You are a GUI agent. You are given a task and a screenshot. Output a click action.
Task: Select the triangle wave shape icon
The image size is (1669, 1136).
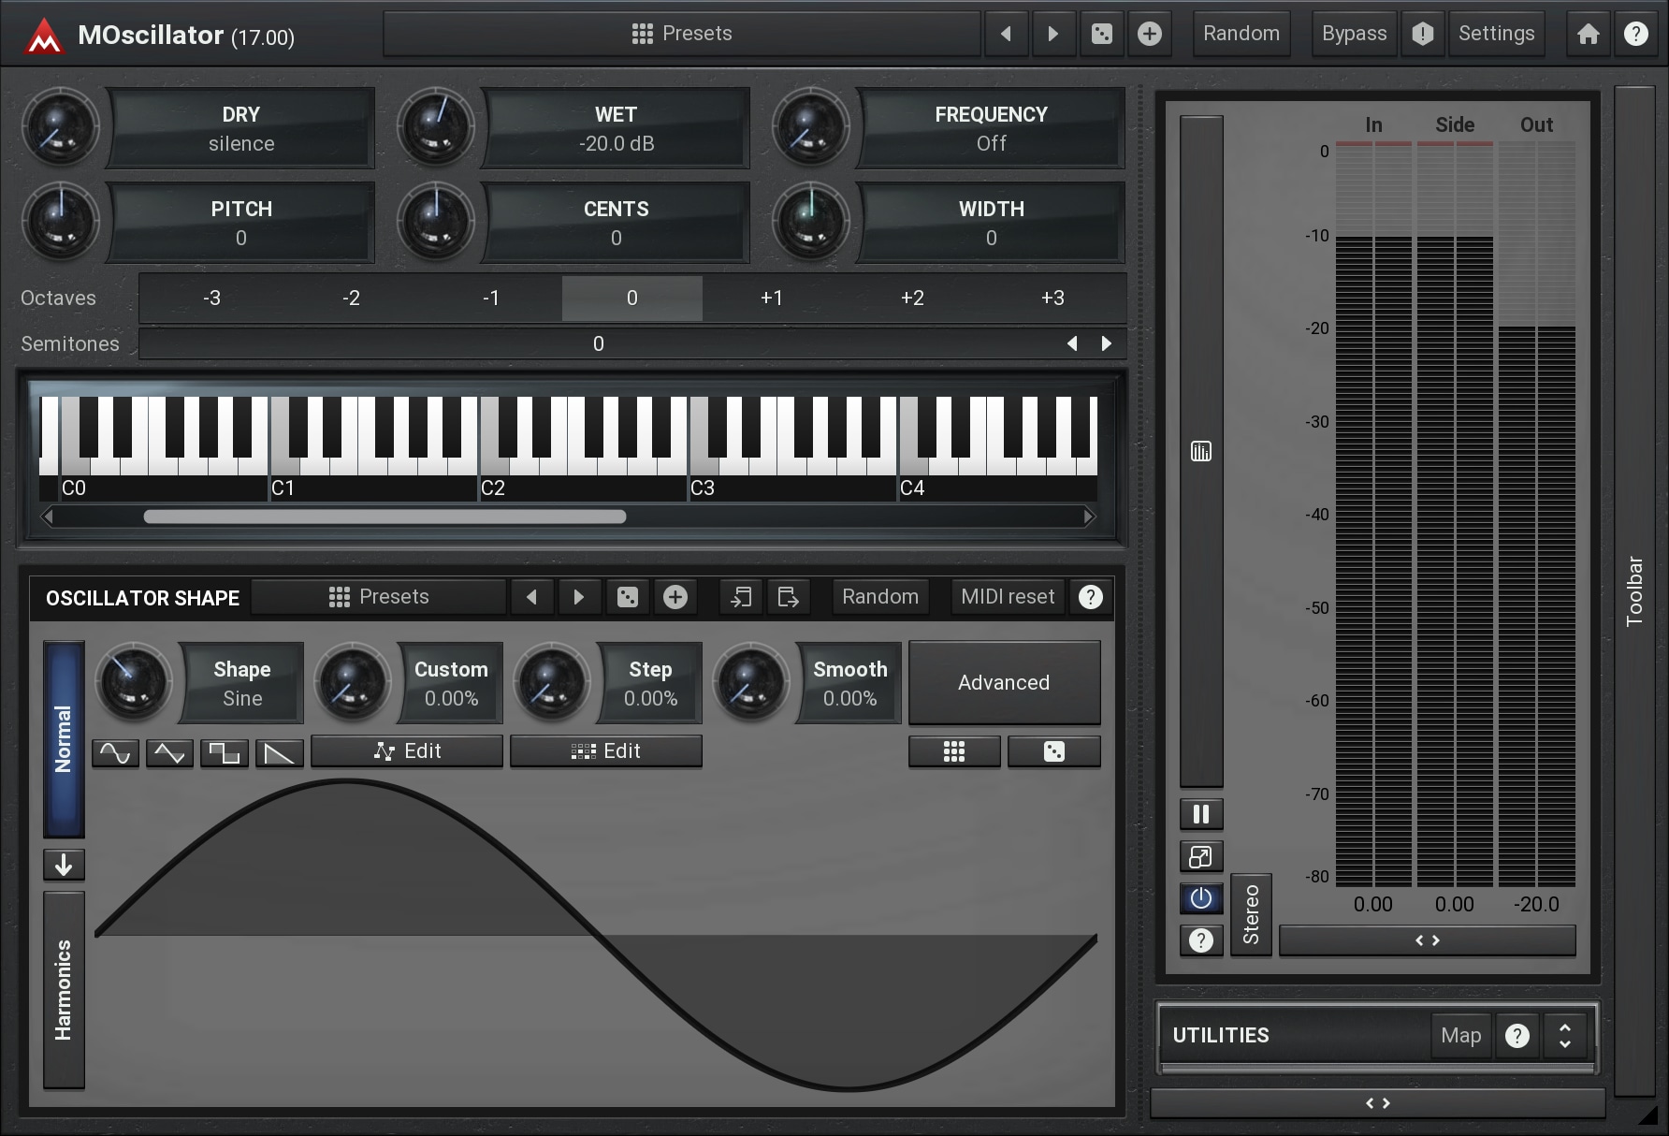(169, 752)
